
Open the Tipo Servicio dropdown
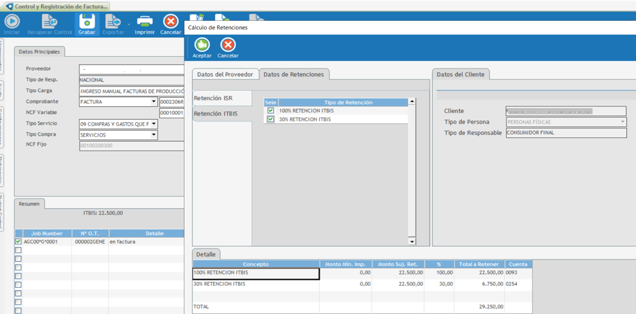coord(153,123)
